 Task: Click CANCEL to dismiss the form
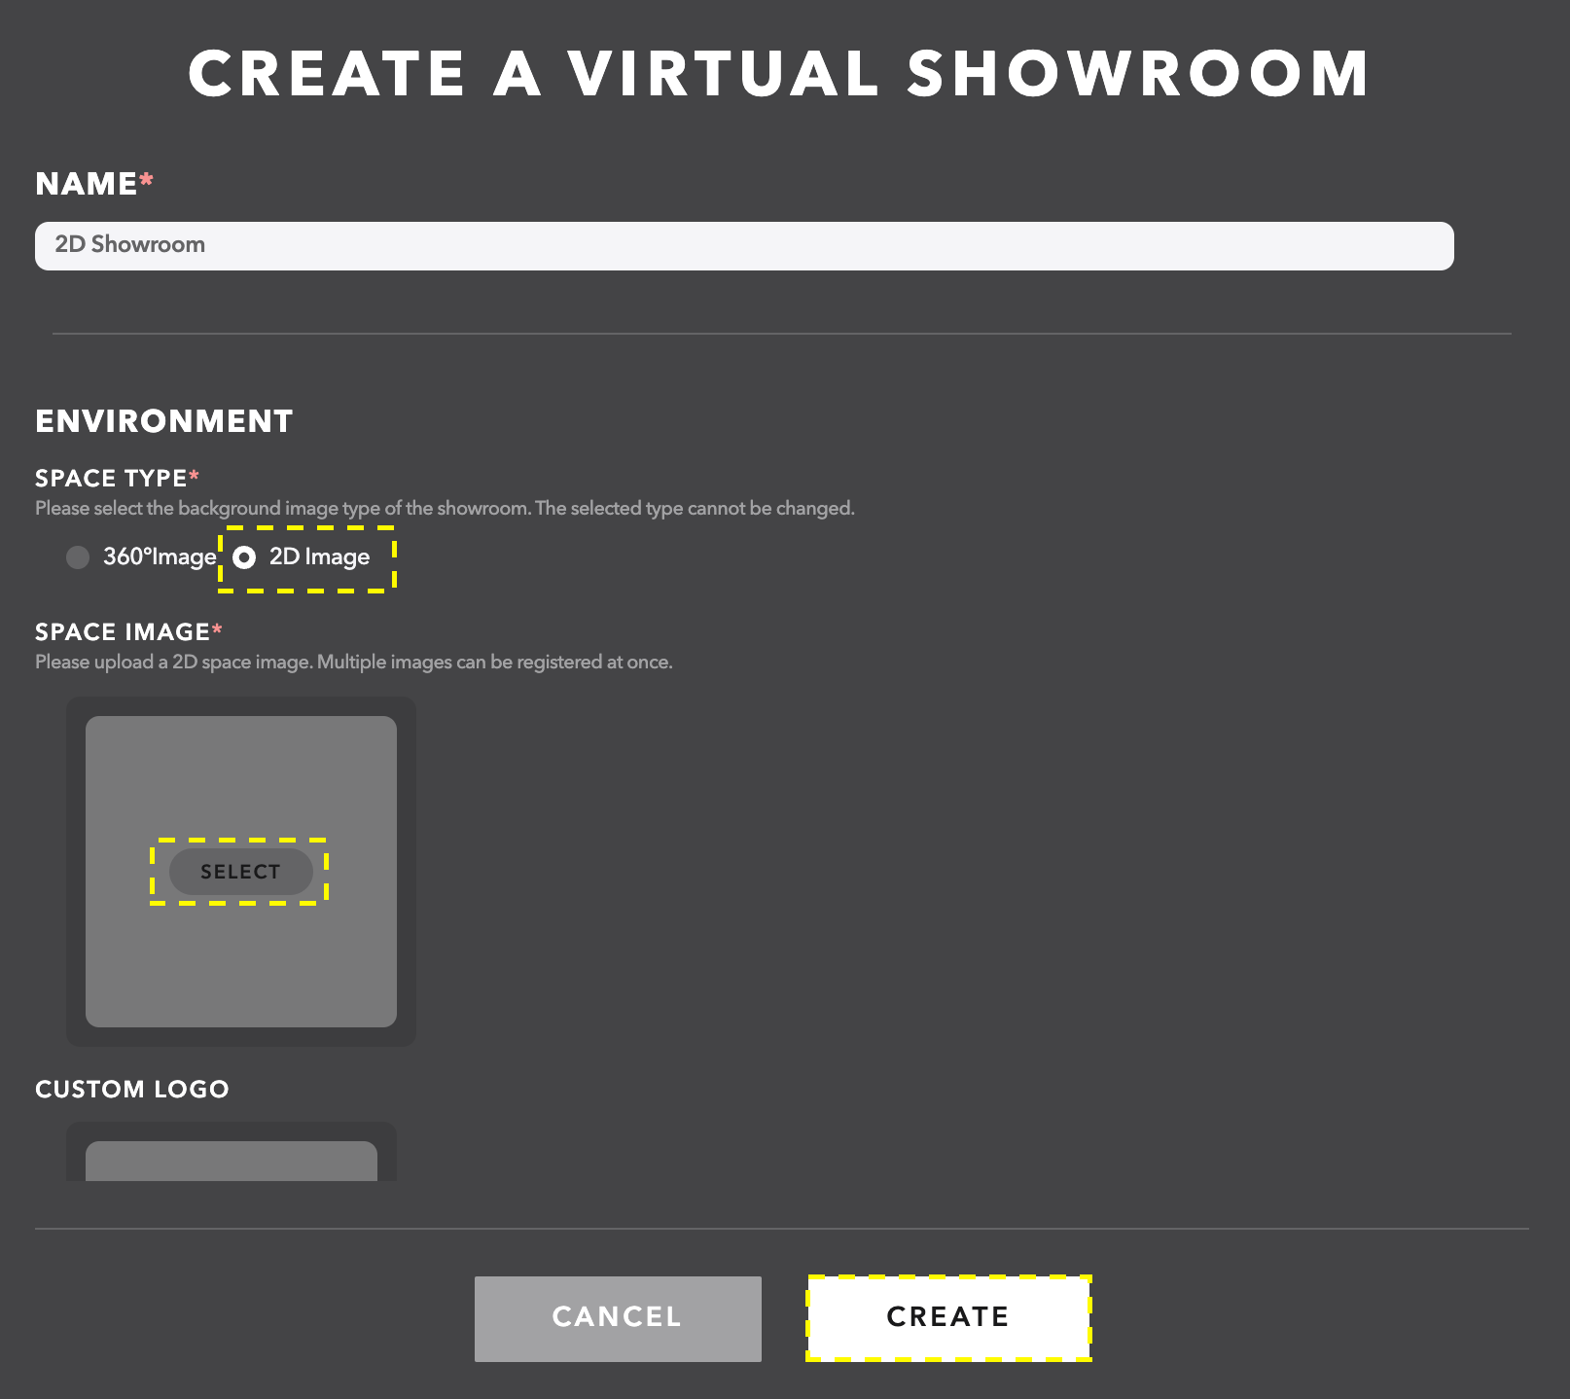[616, 1316]
